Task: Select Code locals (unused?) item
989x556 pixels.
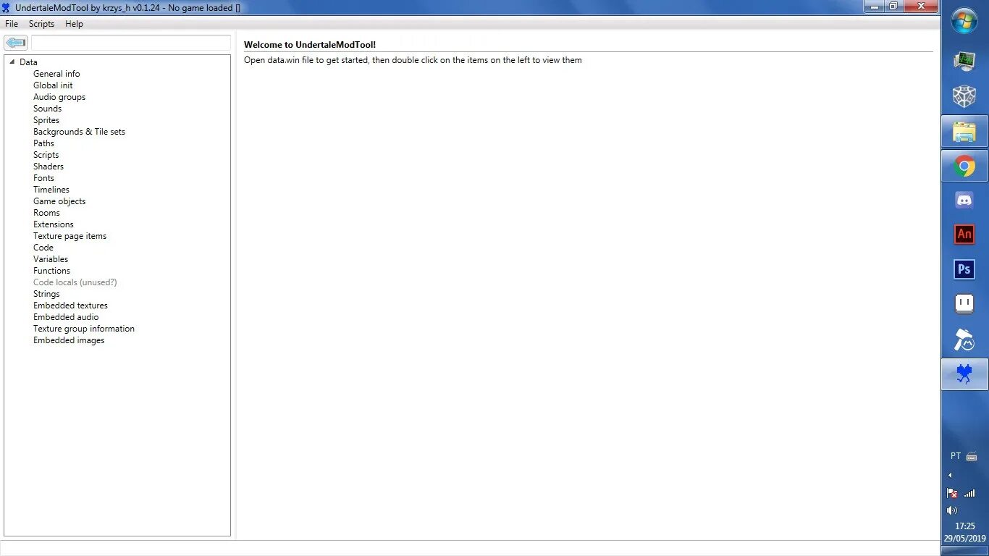Action: point(75,282)
